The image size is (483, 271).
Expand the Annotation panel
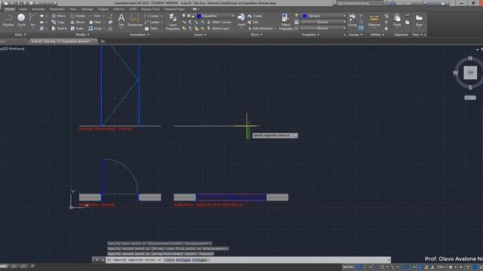pyautogui.click(x=139, y=35)
